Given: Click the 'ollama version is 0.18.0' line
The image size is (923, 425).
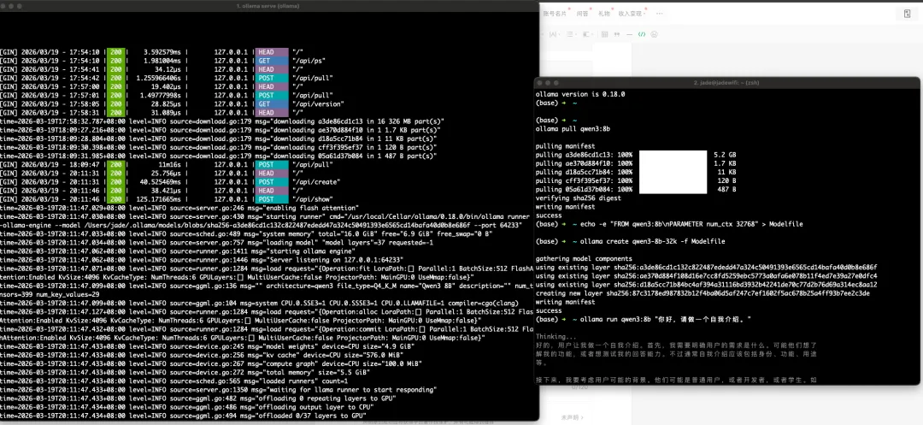Looking at the screenshot, I should [579, 94].
